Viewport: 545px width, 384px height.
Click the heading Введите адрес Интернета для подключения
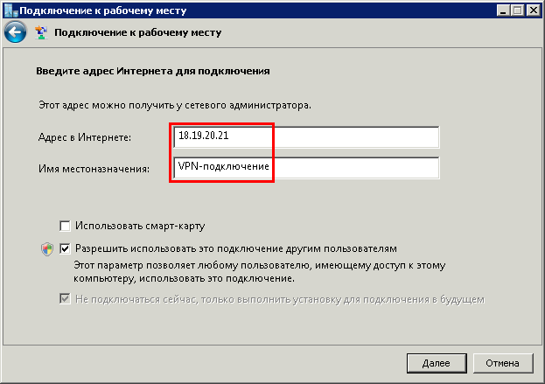pos(153,71)
